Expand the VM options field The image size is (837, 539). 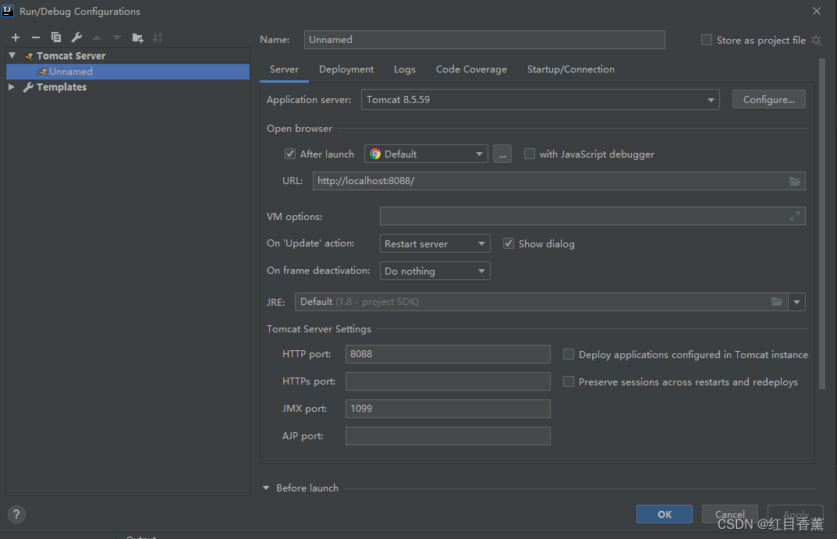point(795,216)
